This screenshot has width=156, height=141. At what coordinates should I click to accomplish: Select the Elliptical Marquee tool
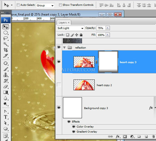click(x=6, y=33)
